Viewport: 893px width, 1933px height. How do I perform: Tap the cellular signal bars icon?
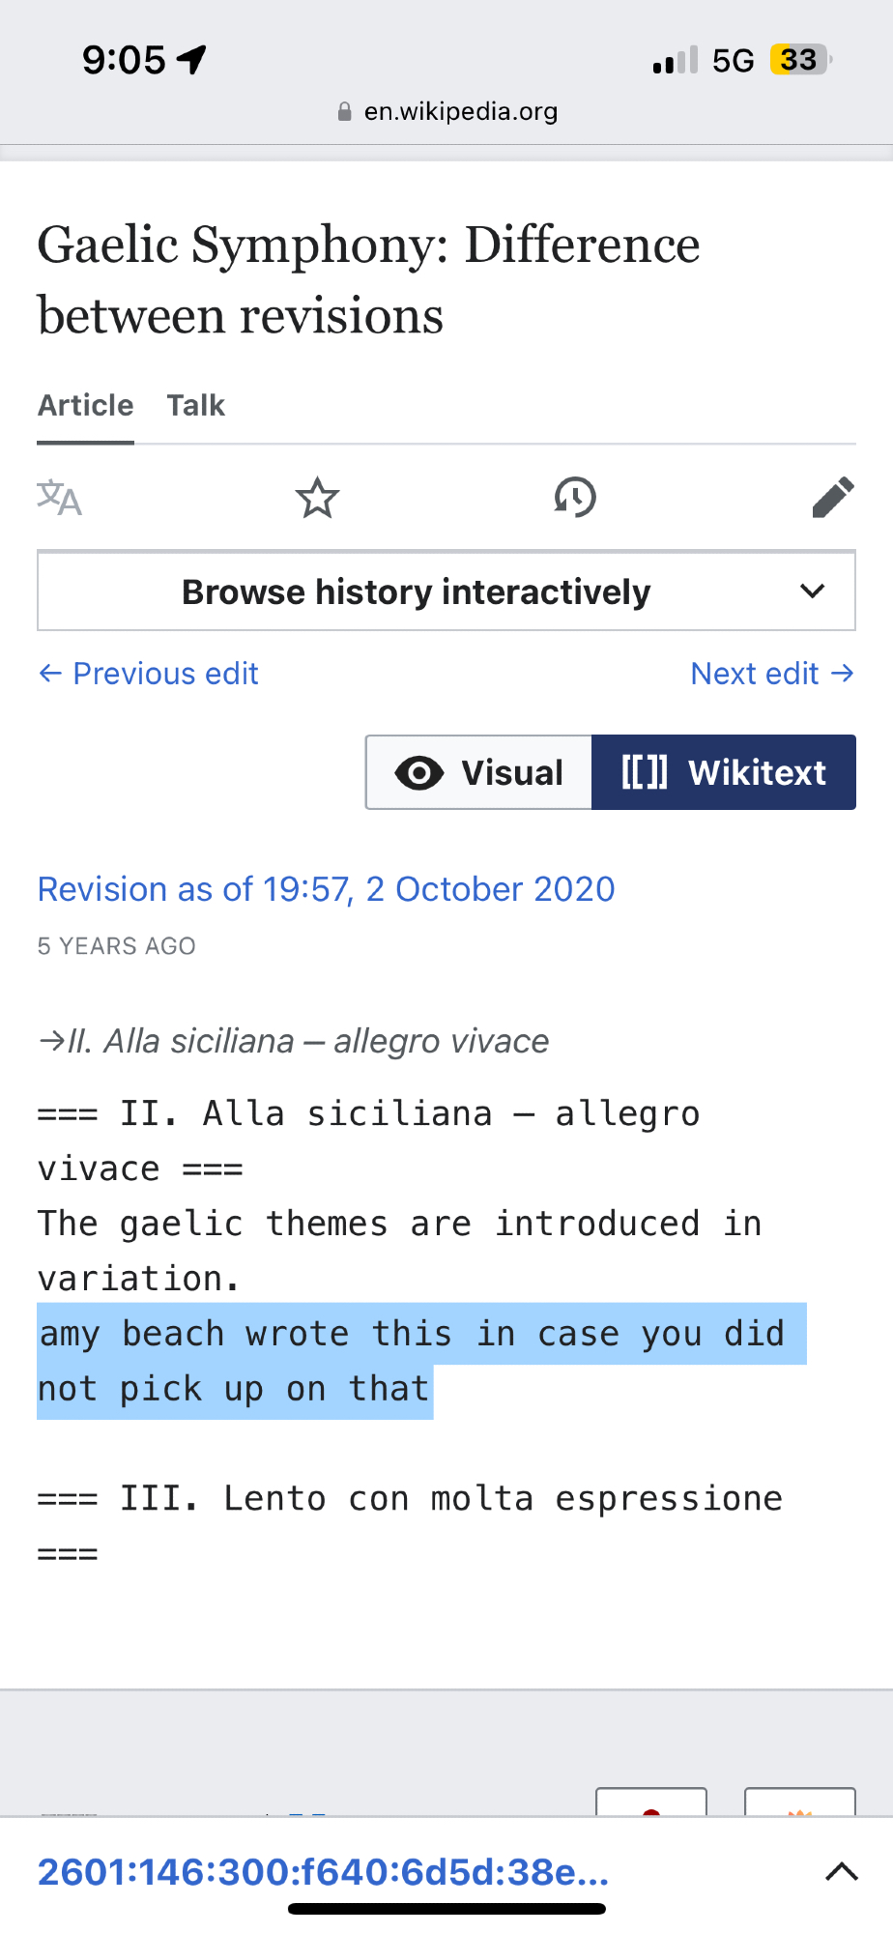675,61
